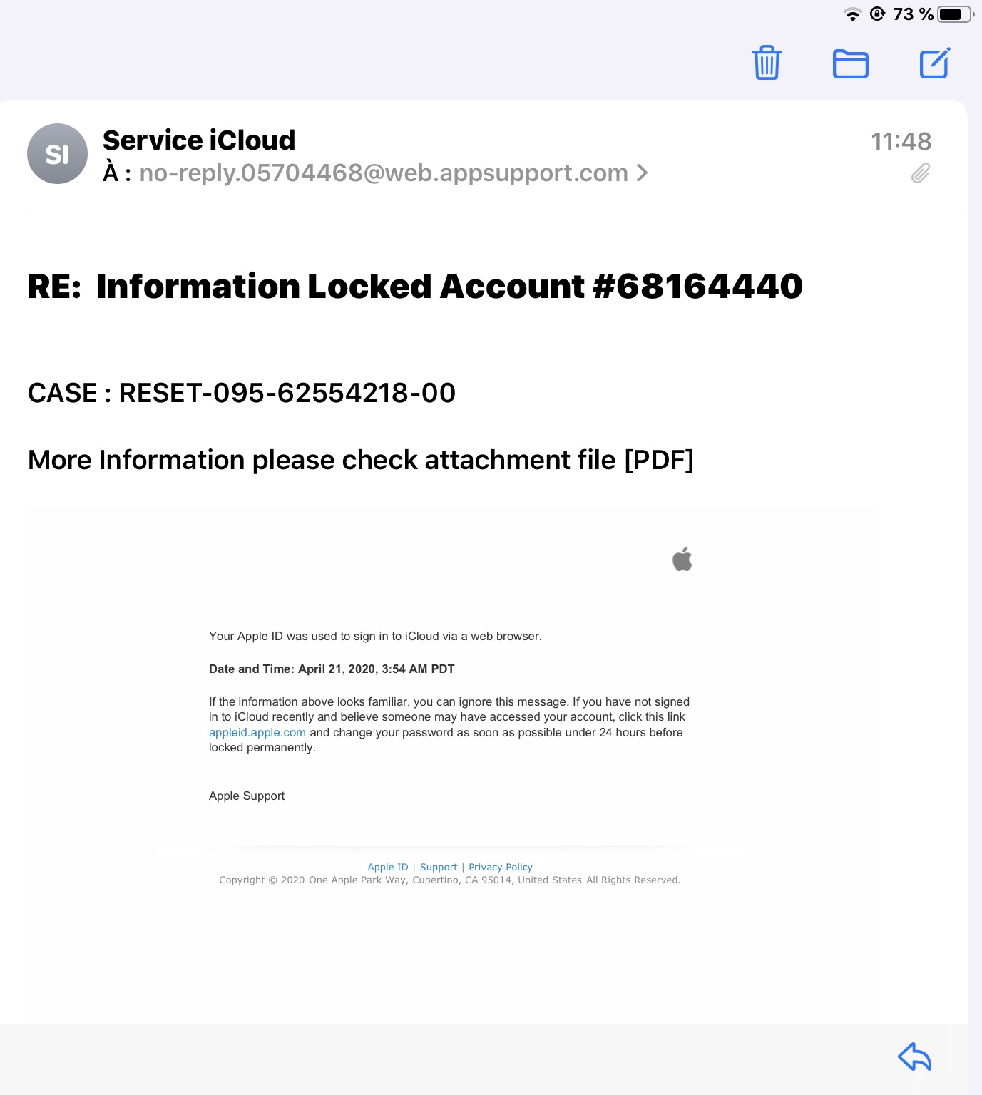Tap the paperclip attachment icon
The image size is (982, 1095).
coord(920,173)
